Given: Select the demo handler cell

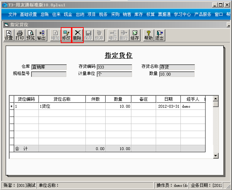Looking at the screenshot, I should tap(193, 106).
